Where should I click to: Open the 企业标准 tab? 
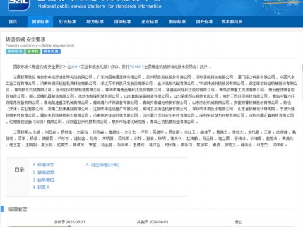pos(150,21)
